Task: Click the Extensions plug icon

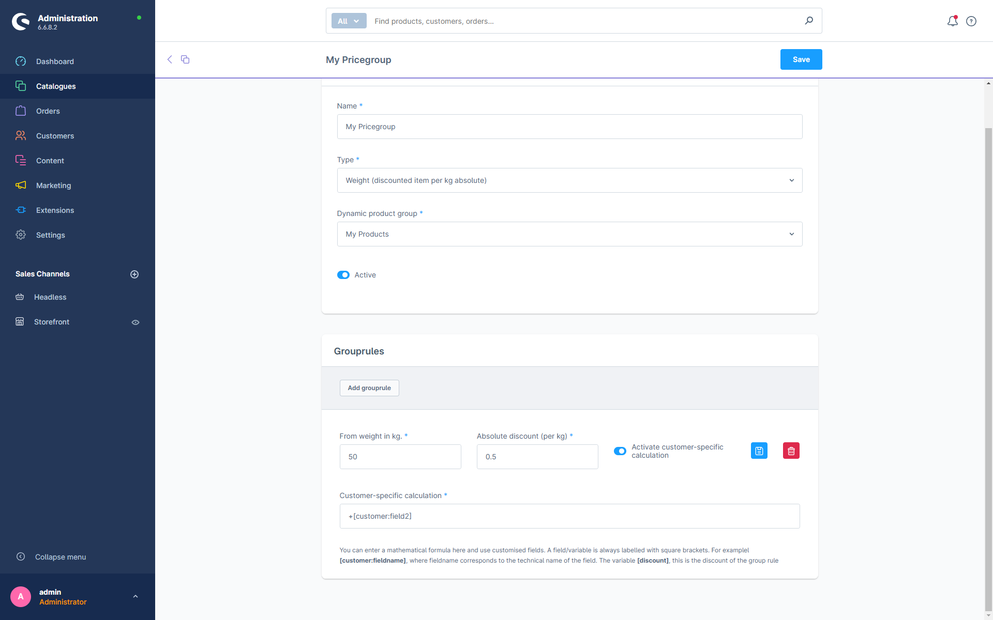Action: (x=21, y=210)
